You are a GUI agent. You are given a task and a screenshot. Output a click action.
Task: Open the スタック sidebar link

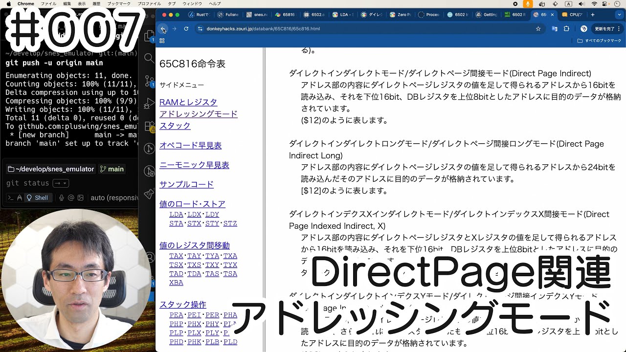point(175,126)
